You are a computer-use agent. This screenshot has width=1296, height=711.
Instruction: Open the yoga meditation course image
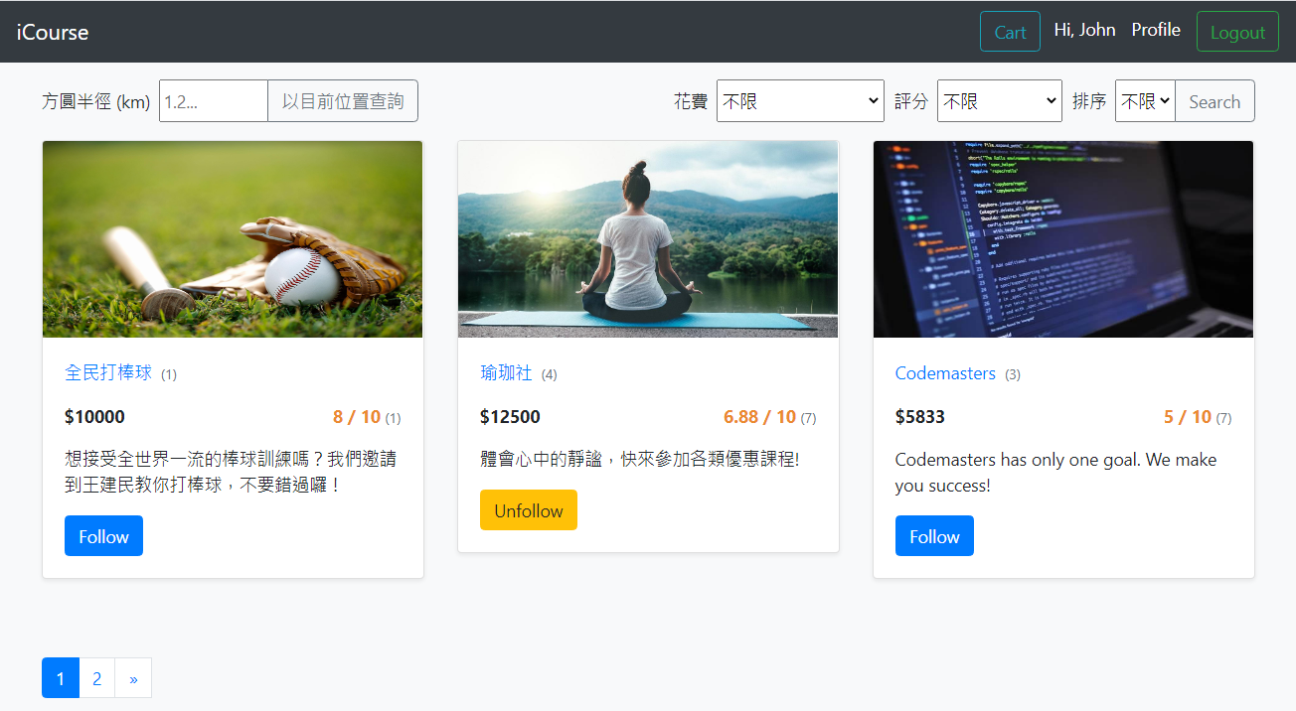(648, 239)
